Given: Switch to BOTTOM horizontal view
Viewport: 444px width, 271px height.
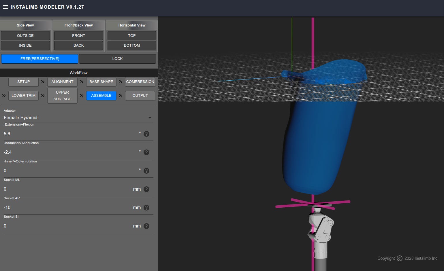Looking at the screenshot, I should tap(132, 46).
